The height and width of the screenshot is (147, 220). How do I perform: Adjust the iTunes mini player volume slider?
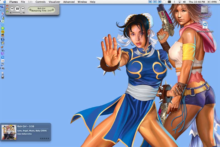[17, 13]
